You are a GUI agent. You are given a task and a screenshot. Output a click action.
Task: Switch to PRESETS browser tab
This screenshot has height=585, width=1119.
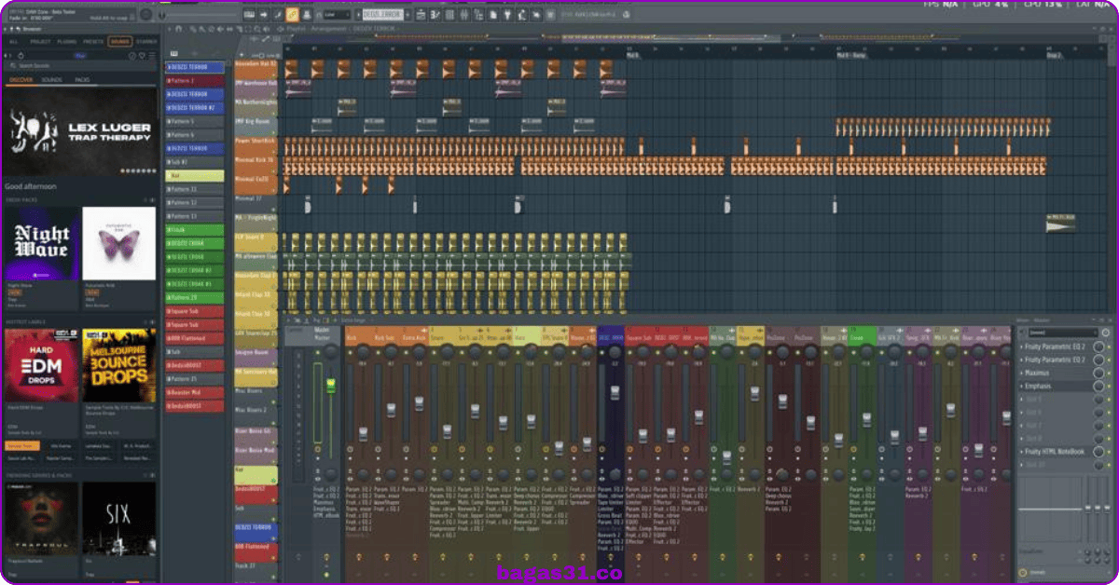click(93, 42)
